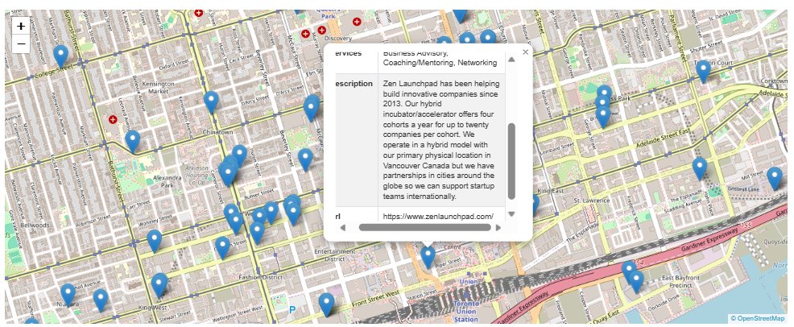
Task: Select the marker on Front Street West
Action: [327, 304]
